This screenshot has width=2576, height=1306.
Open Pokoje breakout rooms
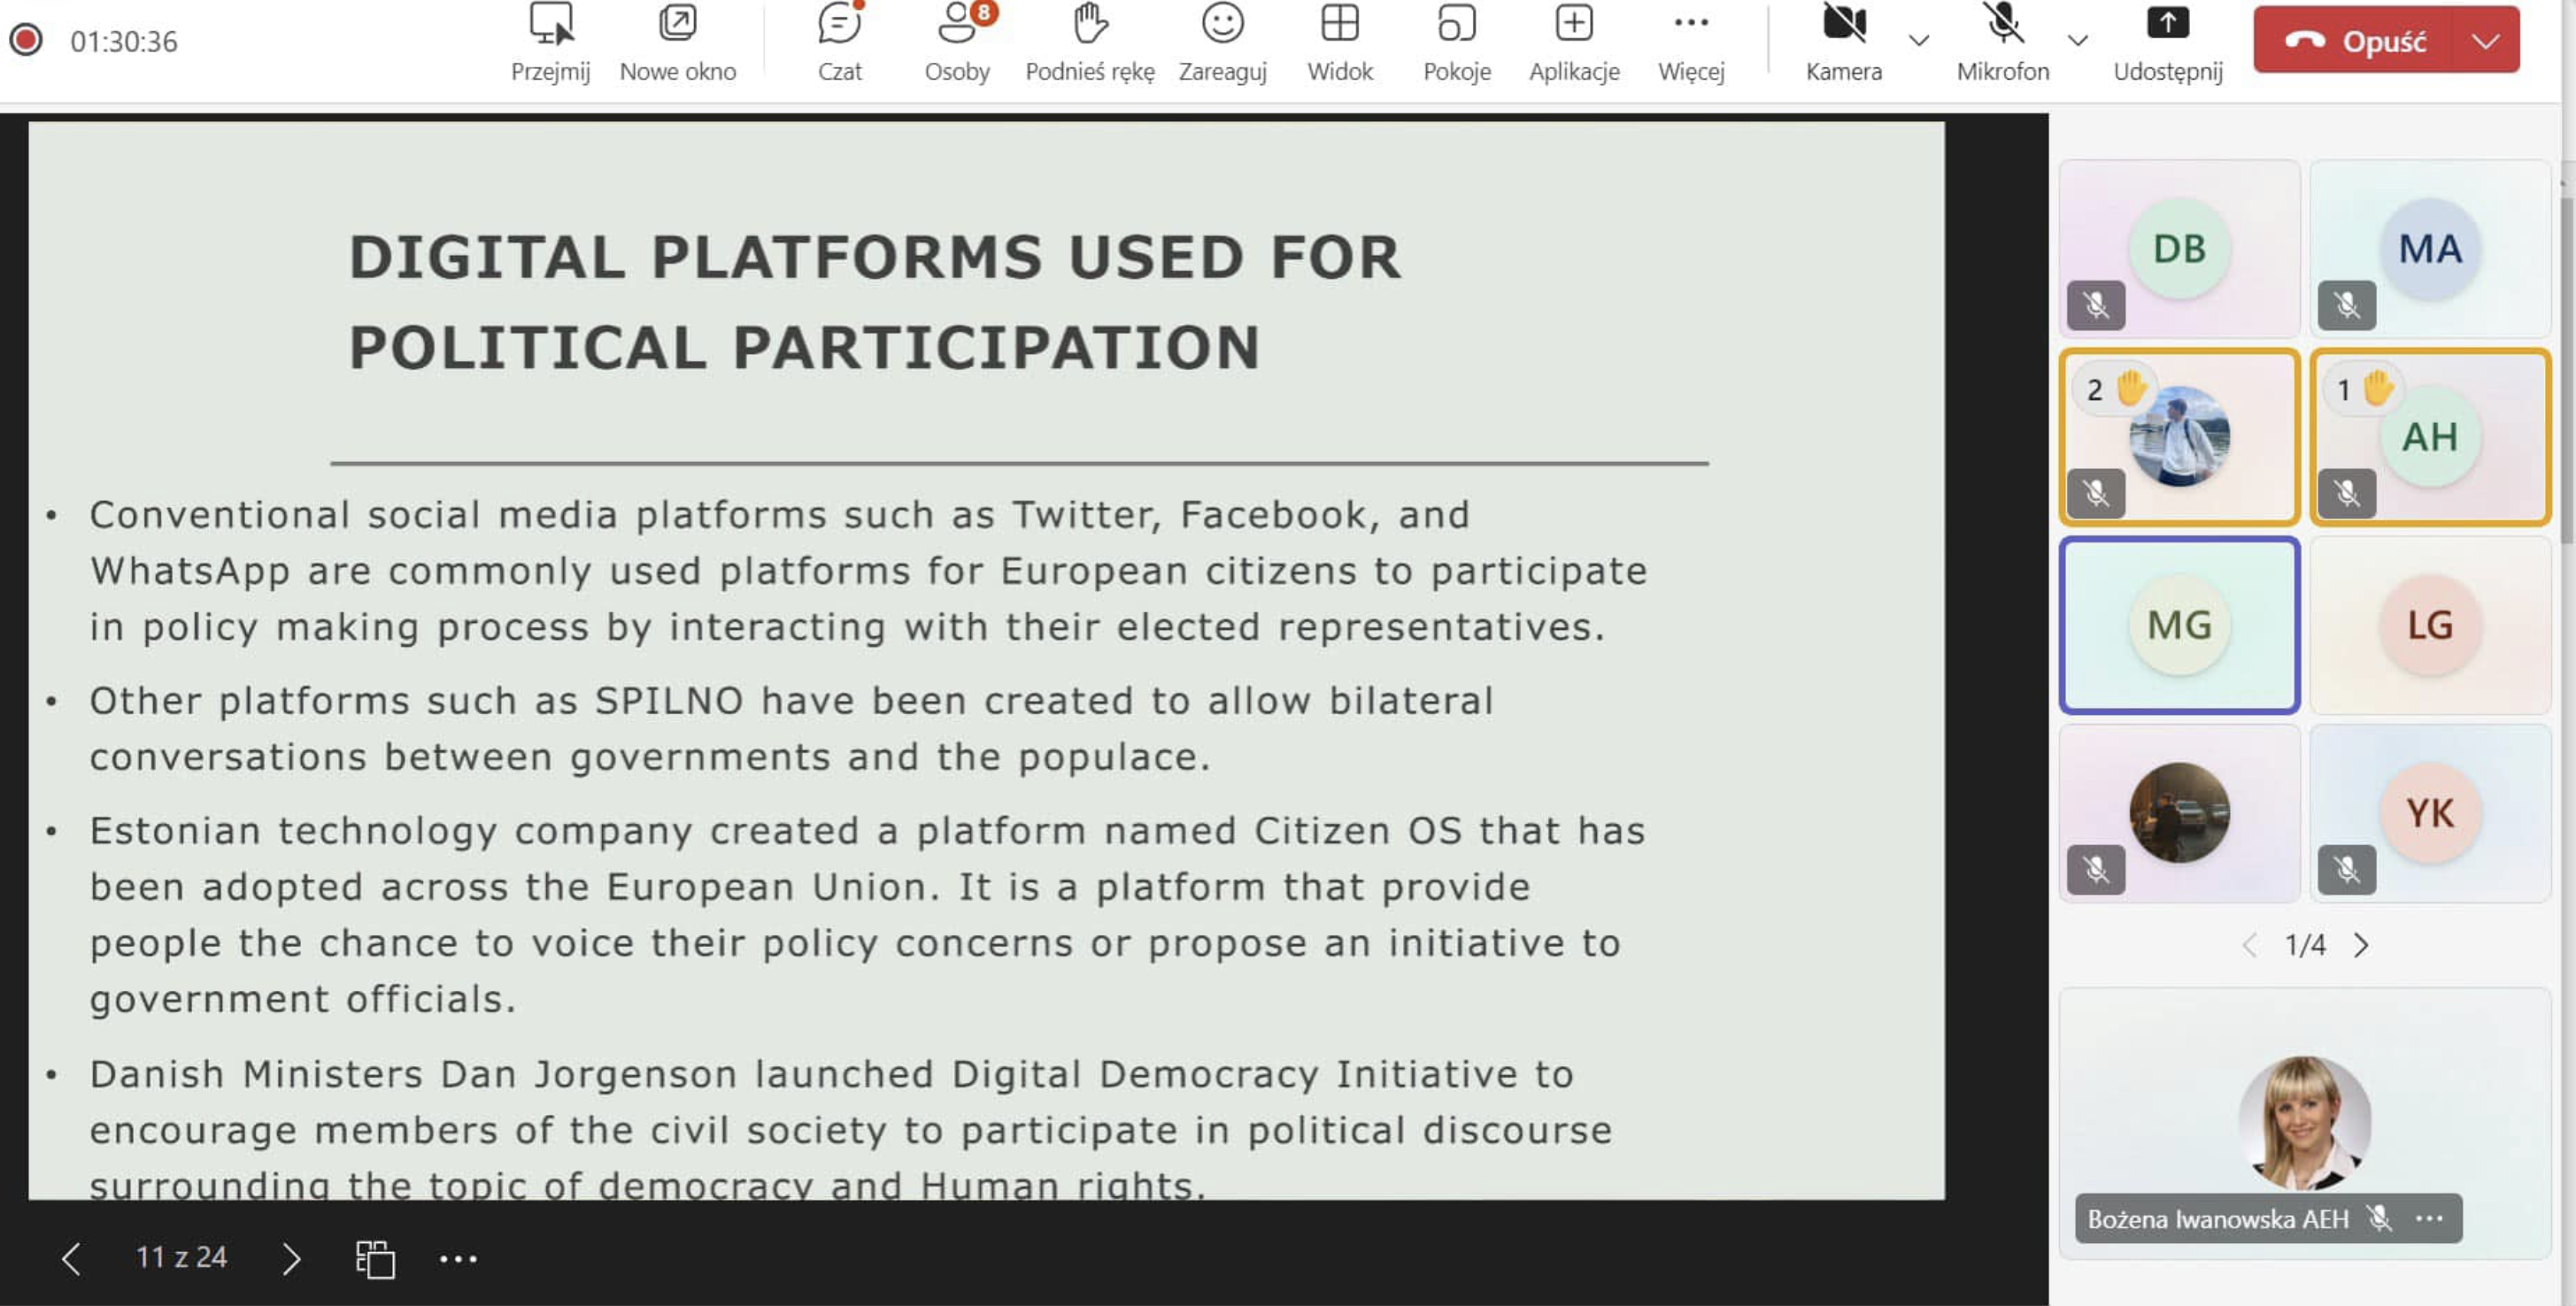[x=1456, y=42]
